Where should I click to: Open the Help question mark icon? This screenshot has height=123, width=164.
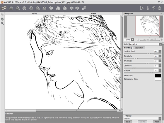[x=153, y=8]
